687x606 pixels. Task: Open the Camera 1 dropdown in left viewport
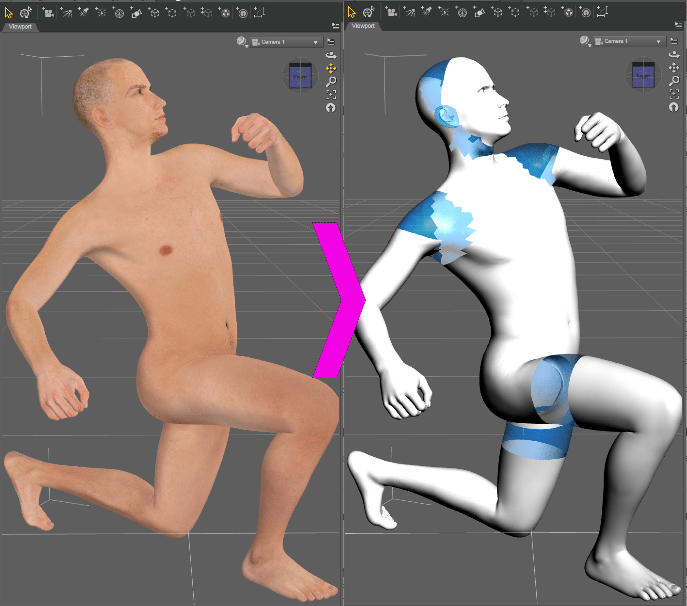pyautogui.click(x=286, y=42)
